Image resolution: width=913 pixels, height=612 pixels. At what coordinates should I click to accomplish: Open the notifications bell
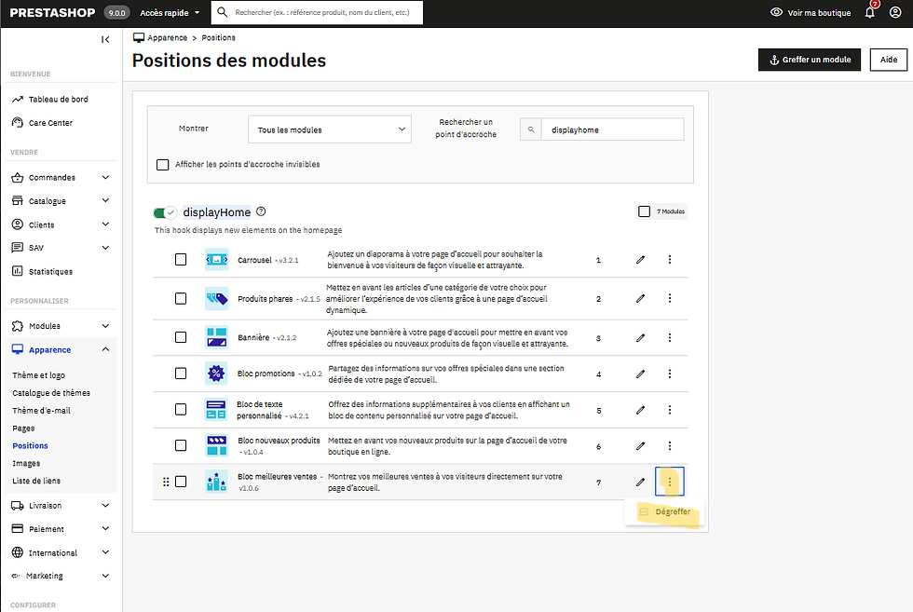(x=870, y=13)
